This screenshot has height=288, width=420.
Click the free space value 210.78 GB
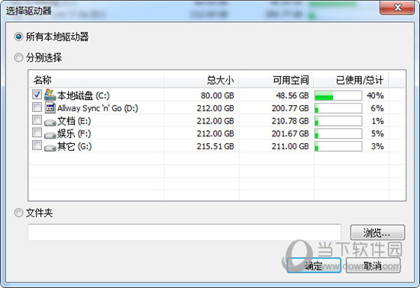290,121
